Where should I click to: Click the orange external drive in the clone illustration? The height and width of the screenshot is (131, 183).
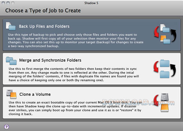[165, 108]
